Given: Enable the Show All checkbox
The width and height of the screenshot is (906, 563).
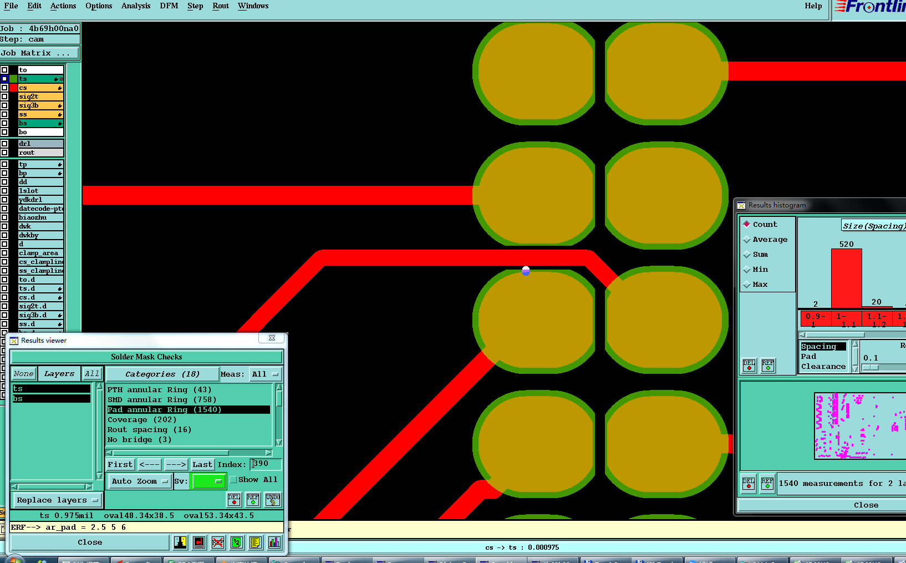Looking at the screenshot, I should (233, 480).
